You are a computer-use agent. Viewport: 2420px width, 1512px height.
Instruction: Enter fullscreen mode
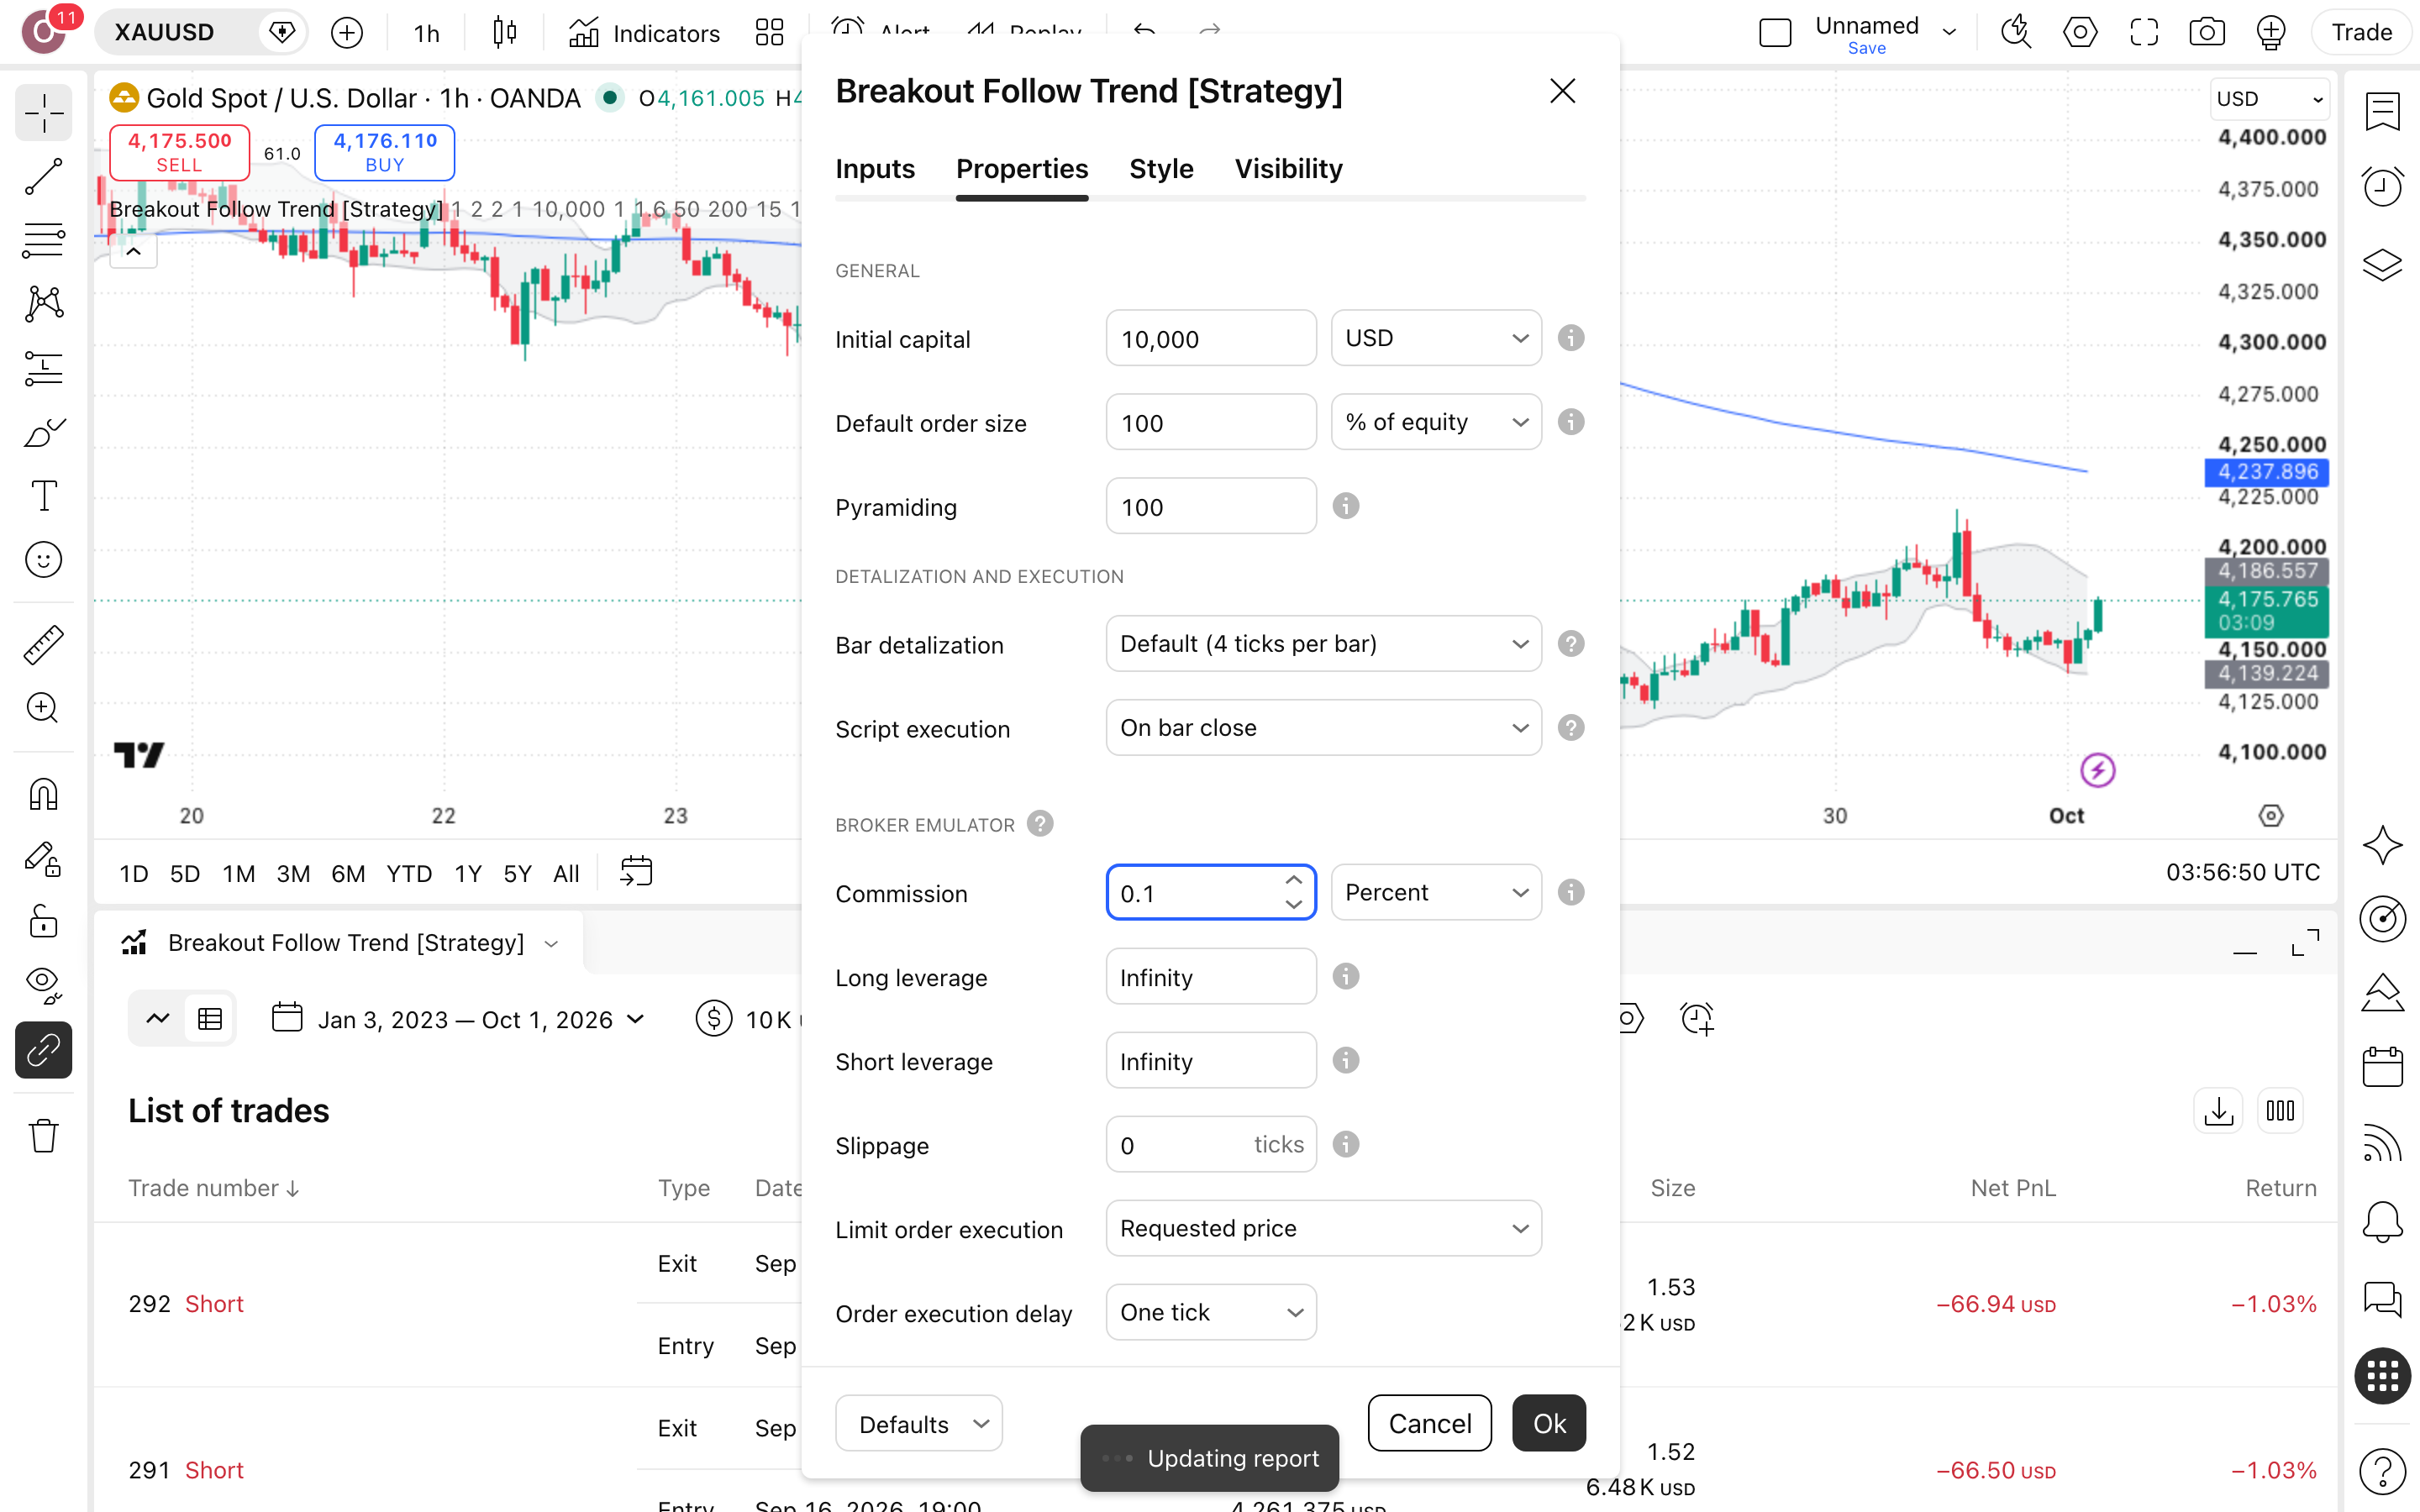(x=2144, y=32)
